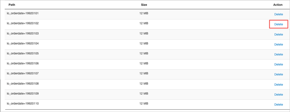The image size is (290, 112).
Task: Select the Size column header
Action: click(144, 5)
